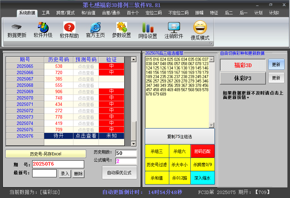
Task: Open the 合差/通杀 tab
Action: point(111,13)
